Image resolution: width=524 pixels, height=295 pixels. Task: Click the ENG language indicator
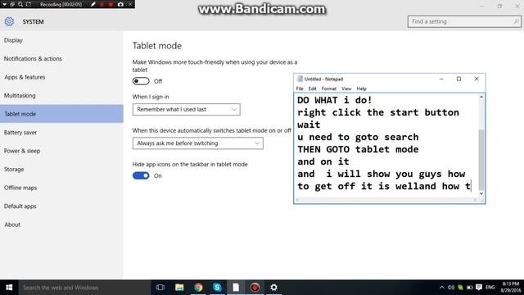[490, 288]
